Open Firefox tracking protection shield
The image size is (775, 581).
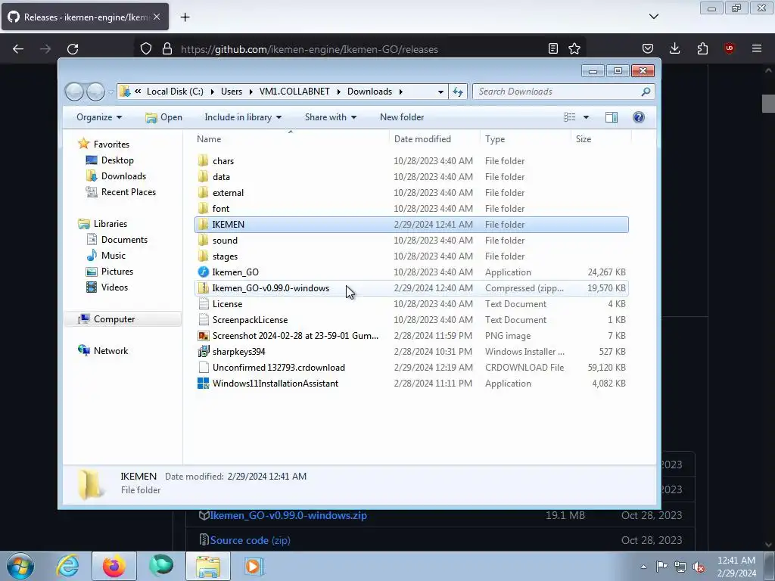[146, 48]
